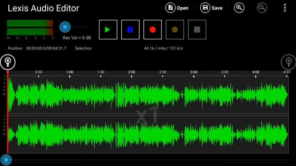Click the bottom scroll position knob
Screen dimensions: 296x166
(6, 160)
